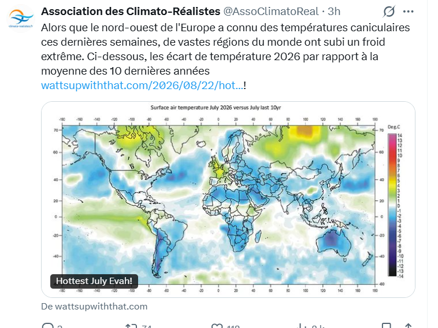438x328 pixels.
Task: Click the retweet count 74
Action: 146,326
